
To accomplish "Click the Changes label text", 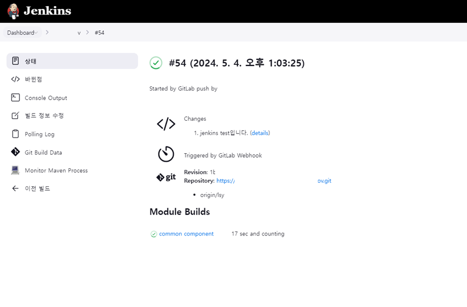I will tap(195, 119).
